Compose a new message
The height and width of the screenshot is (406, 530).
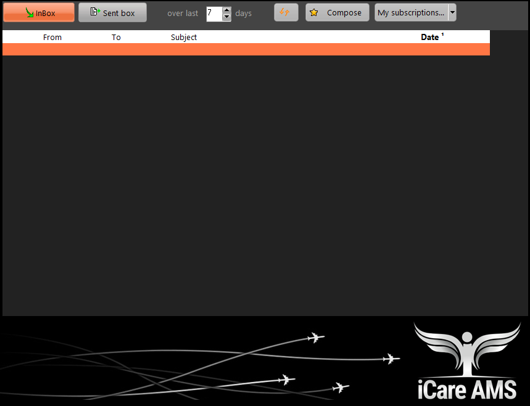click(x=337, y=12)
